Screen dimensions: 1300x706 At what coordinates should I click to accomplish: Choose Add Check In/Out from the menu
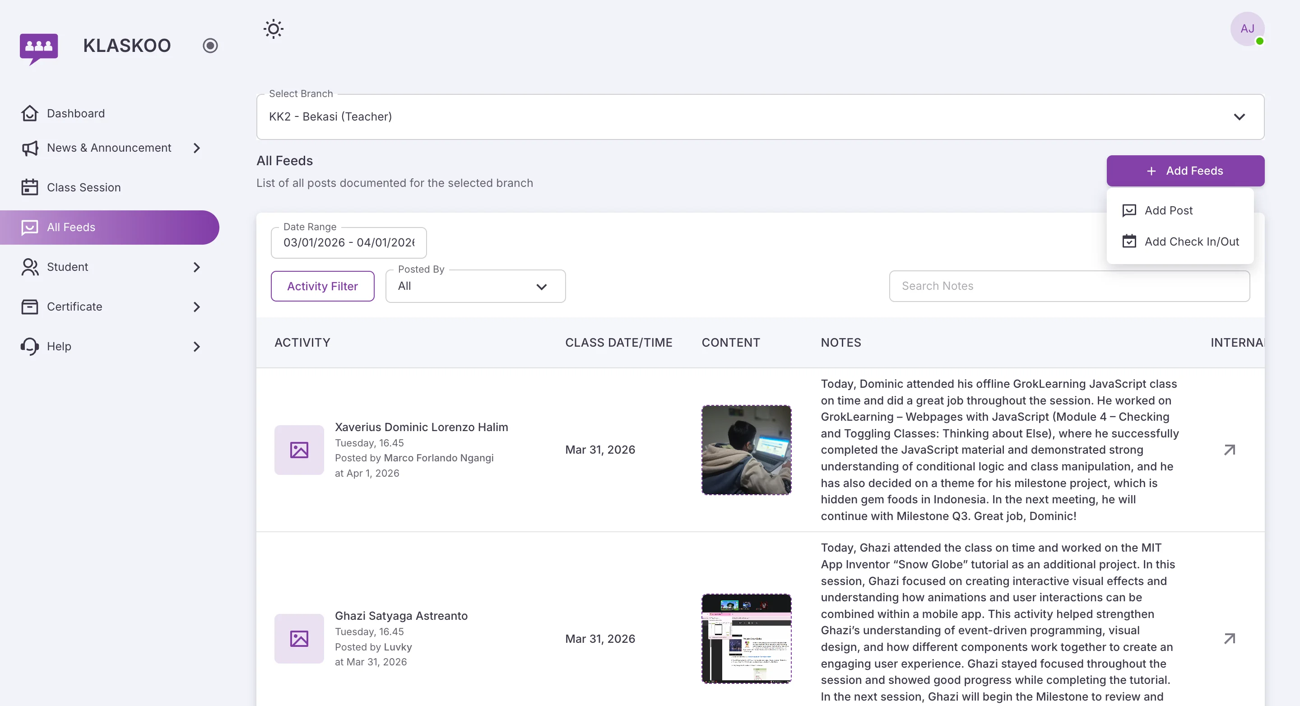tap(1192, 241)
